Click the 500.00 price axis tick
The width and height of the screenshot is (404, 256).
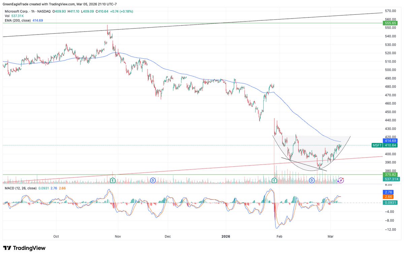390,70
